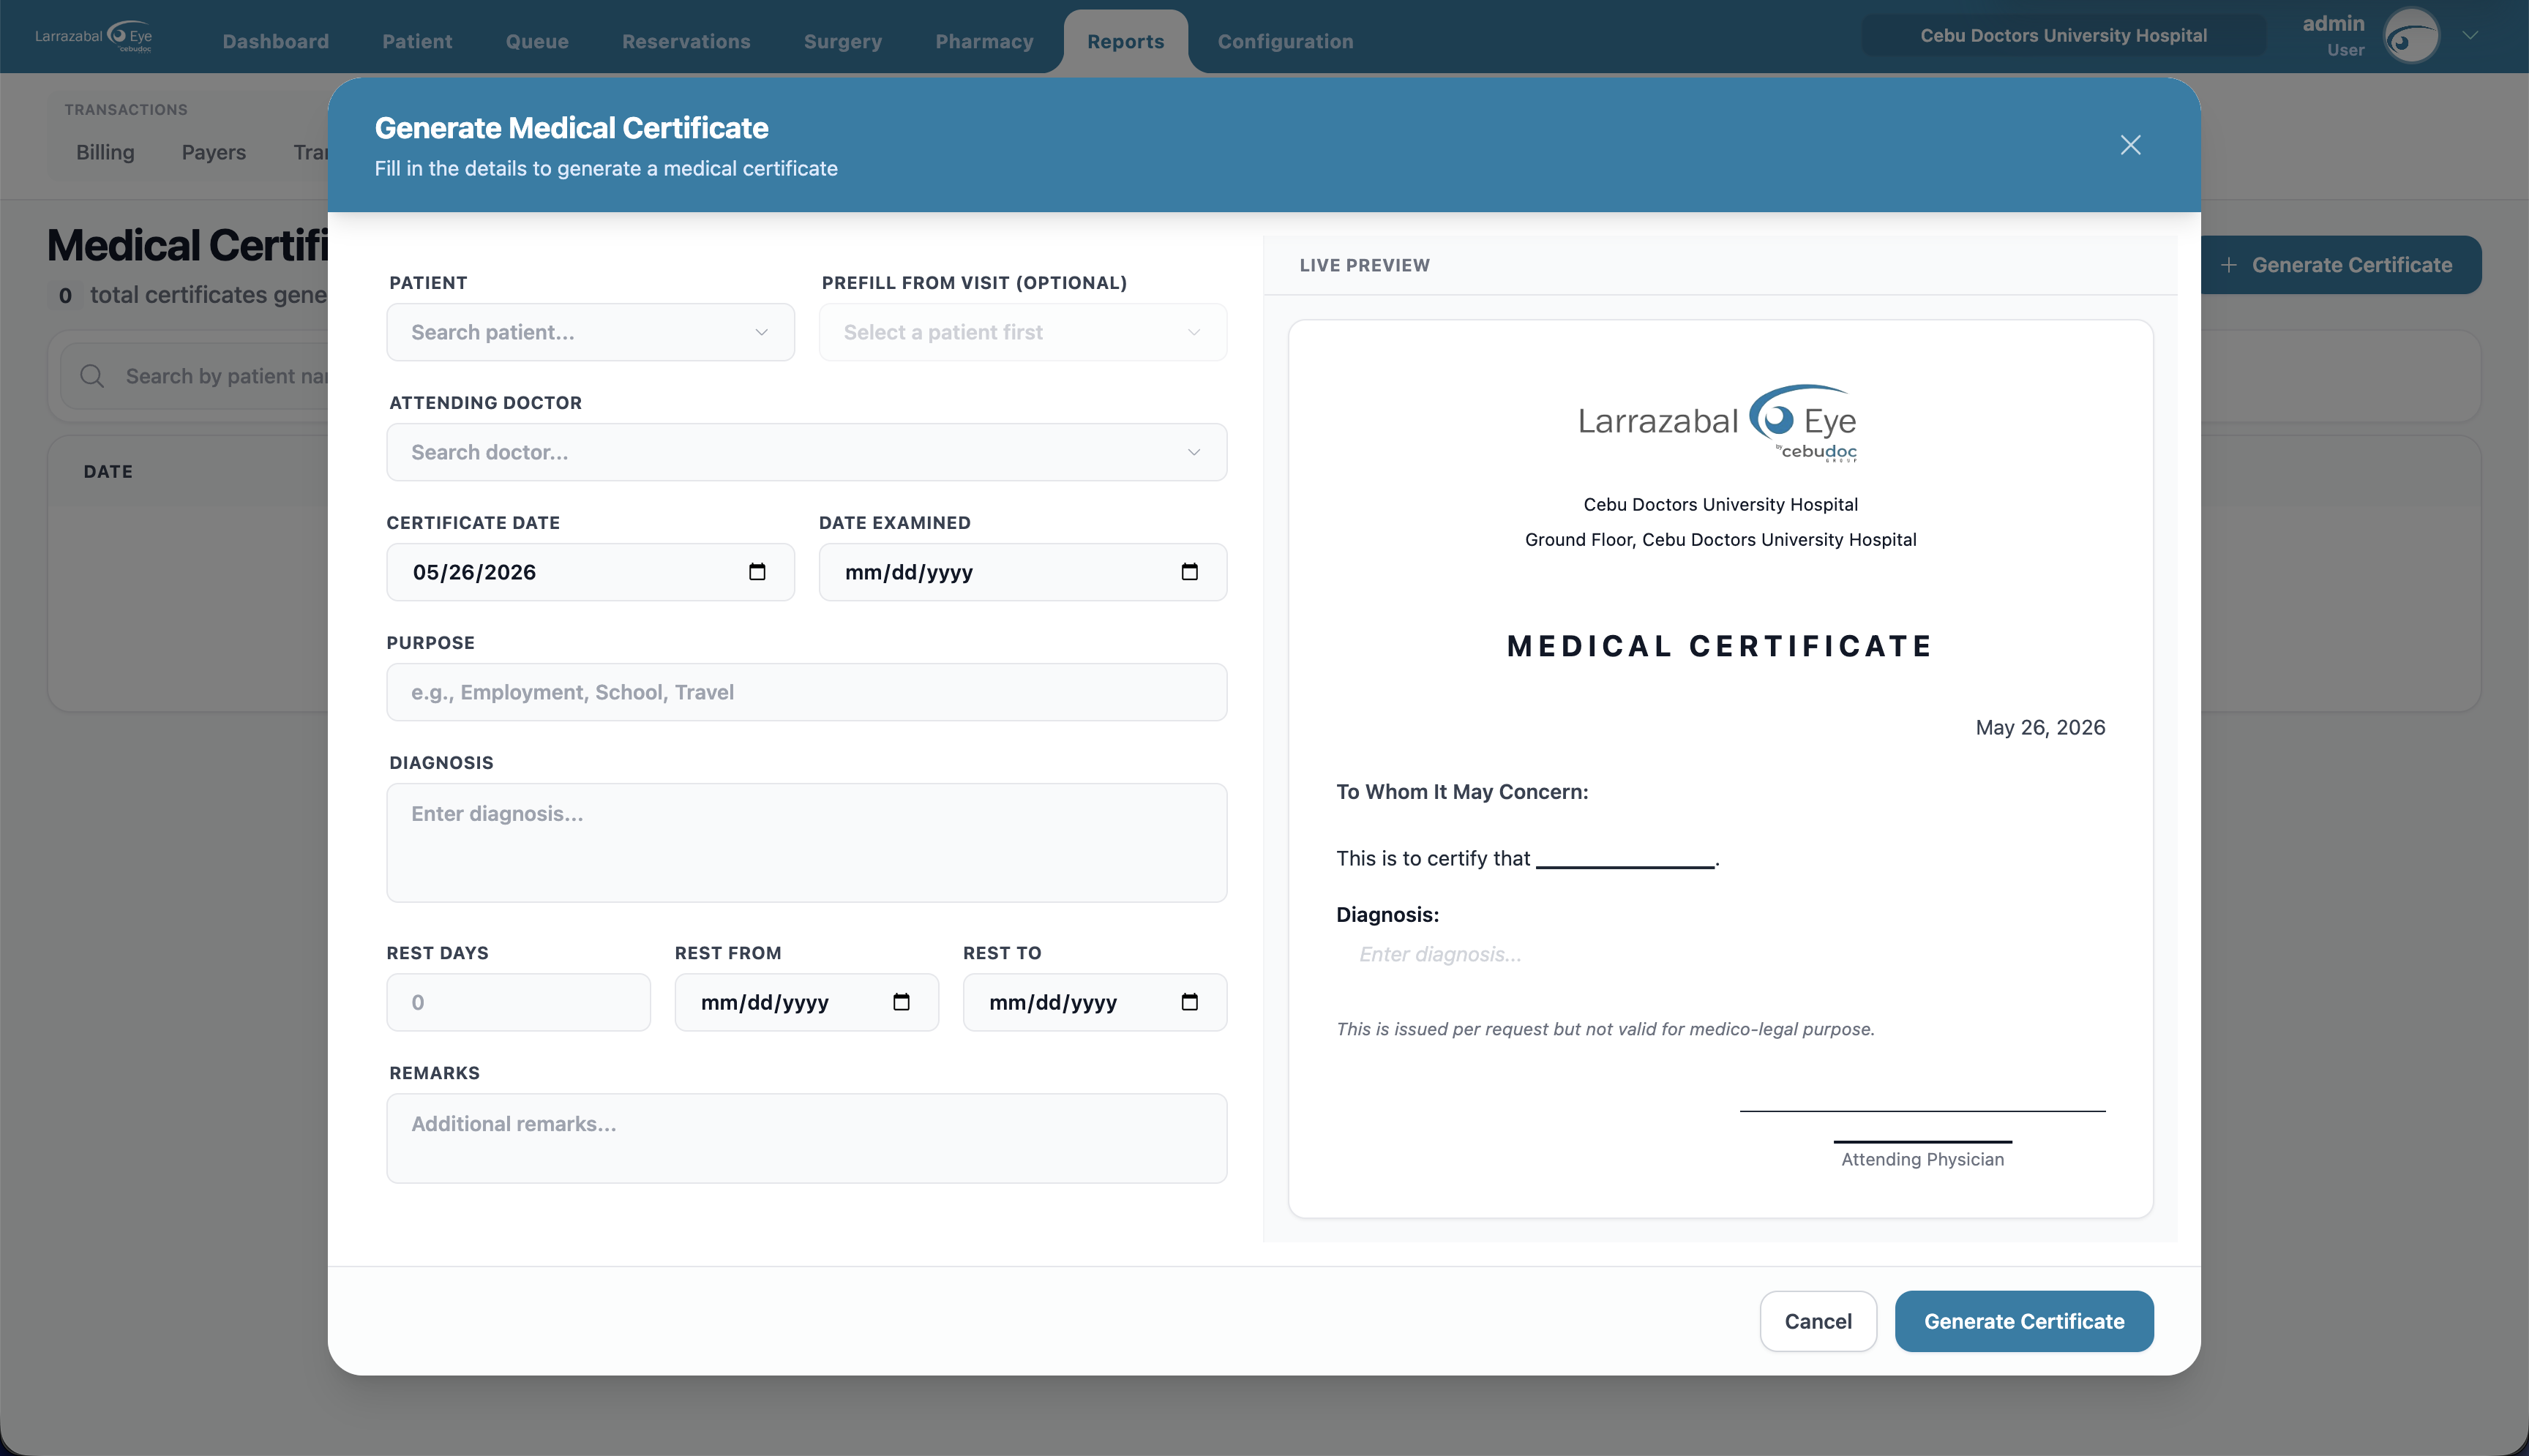Screen dimensions: 2529x1456
Task: Open the Configuration tab
Action: pos(1285,41)
